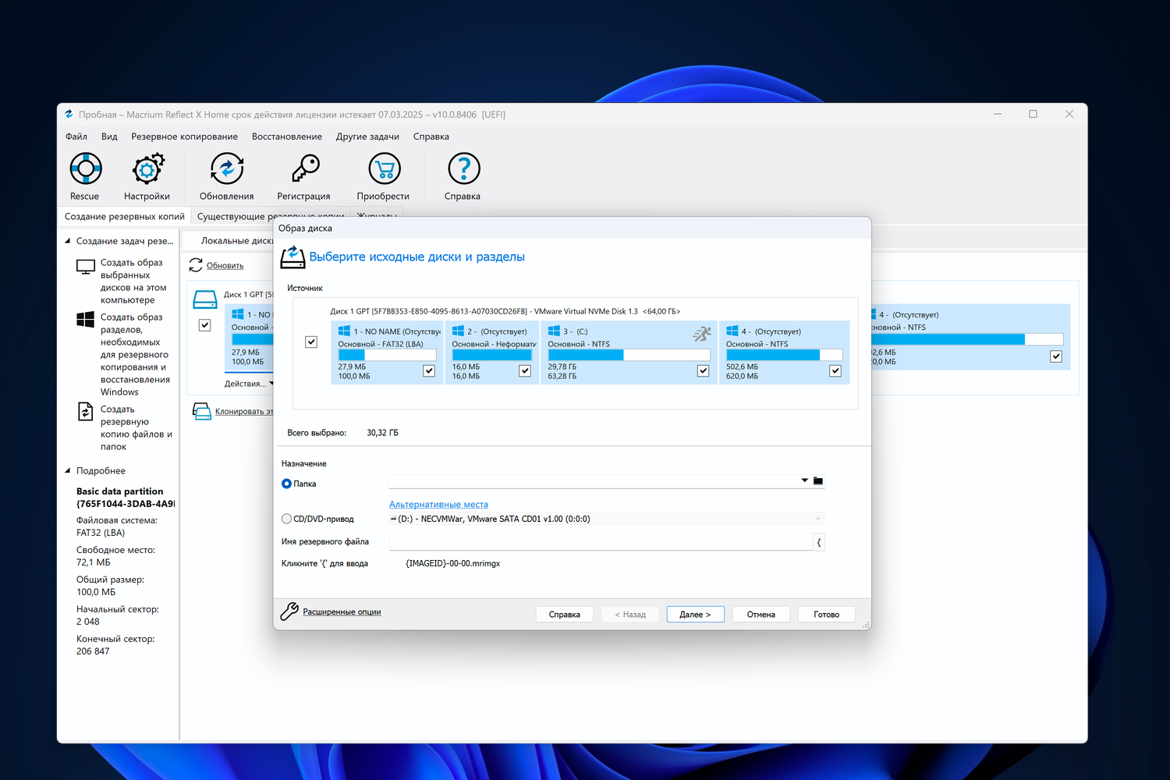Click the { button beside backup file name

tap(819, 542)
